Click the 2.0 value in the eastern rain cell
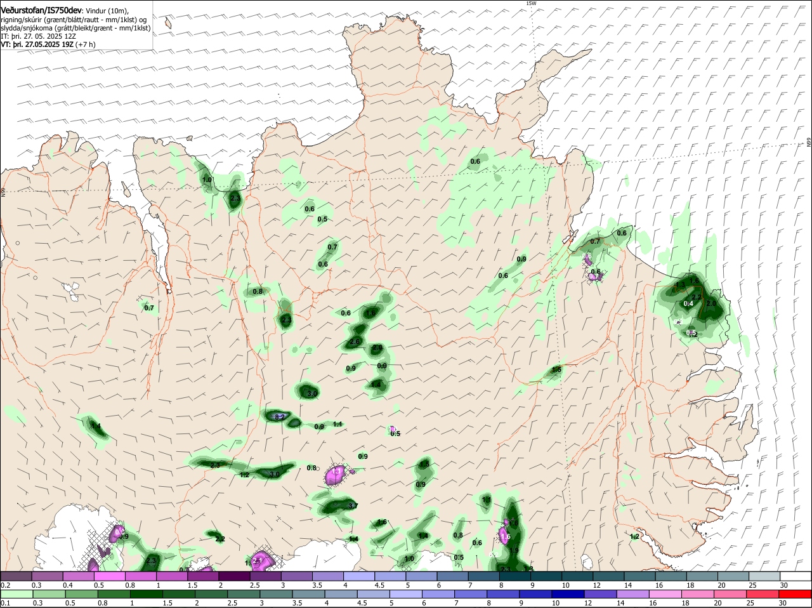Viewport: 812px width, 608px height. pos(711,304)
